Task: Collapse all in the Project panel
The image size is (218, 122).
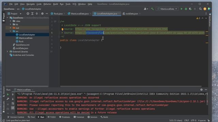Action: [37, 14]
